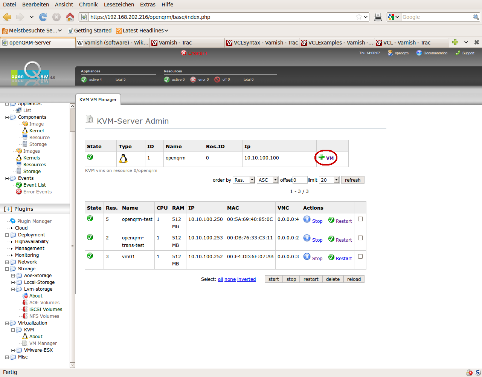Tick the checkbox for openqrm-test row
The width and height of the screenshot is (482, 377).
360,219
